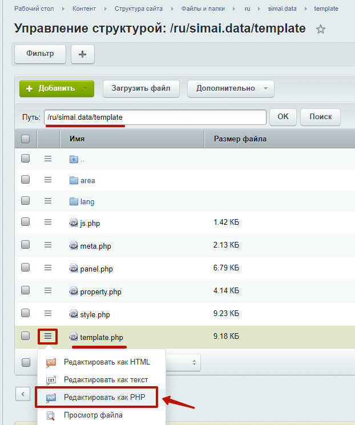
Task: Click the parent directory up-folder icon
Action: [x=73, y=159]
